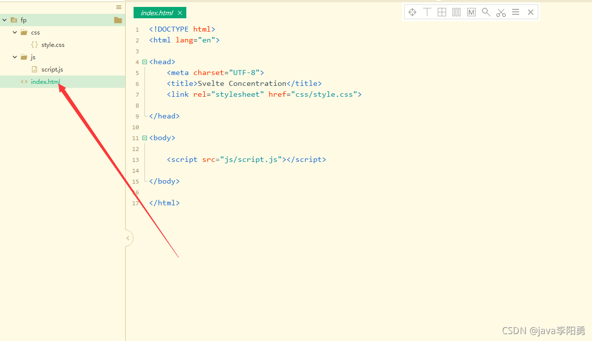Image resolution: width=592 pixels, height=341 pixels.
Task: Place cursor on the DOCTYPE html line
Action: coord(182,29)
